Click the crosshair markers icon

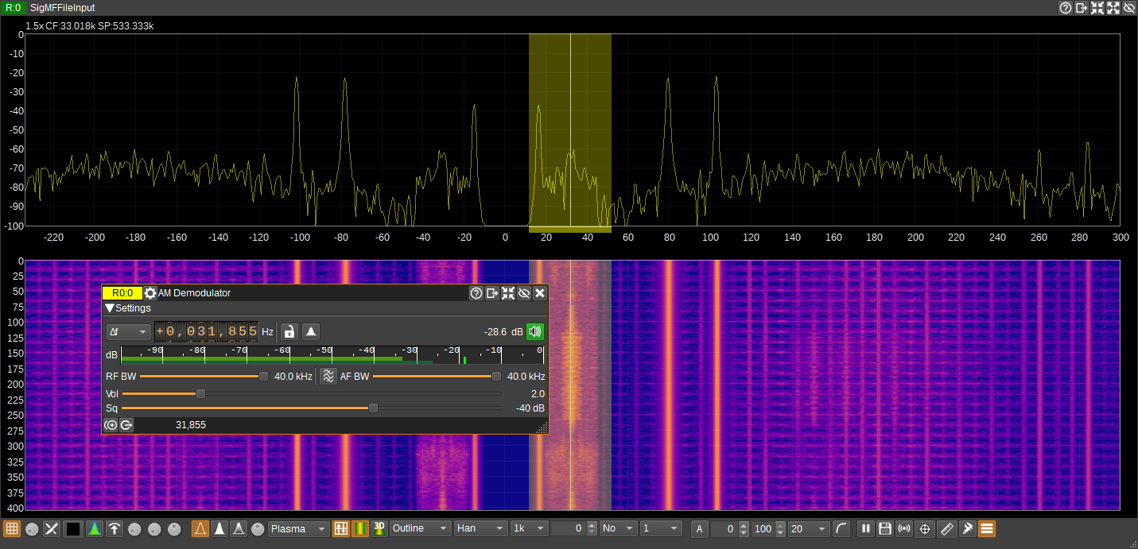coord(925,529)
